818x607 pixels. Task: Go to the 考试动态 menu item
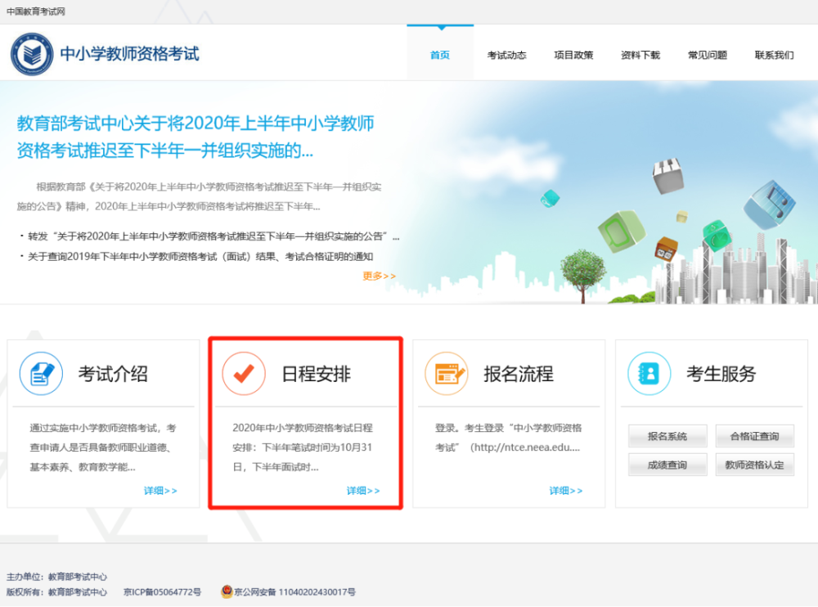506,55
